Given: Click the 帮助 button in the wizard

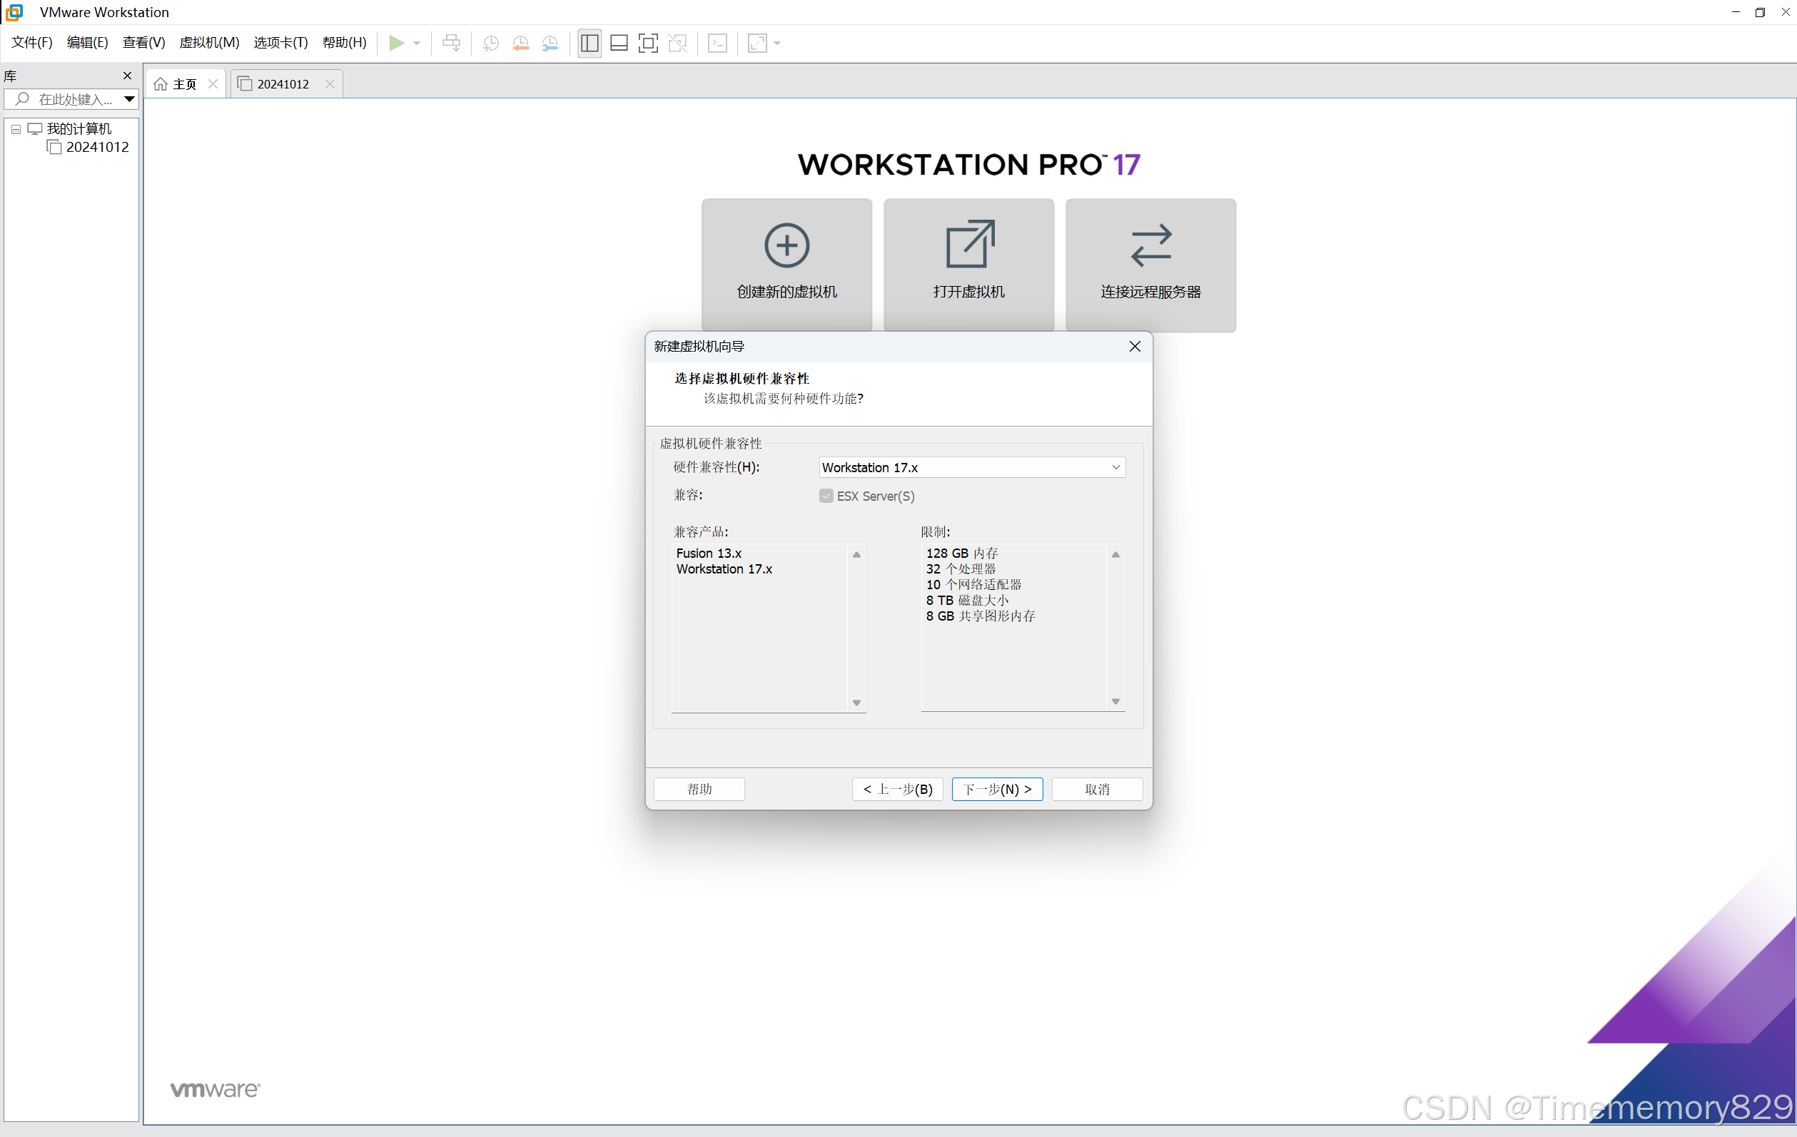Looking at the screenshot, I should point(699,790).
